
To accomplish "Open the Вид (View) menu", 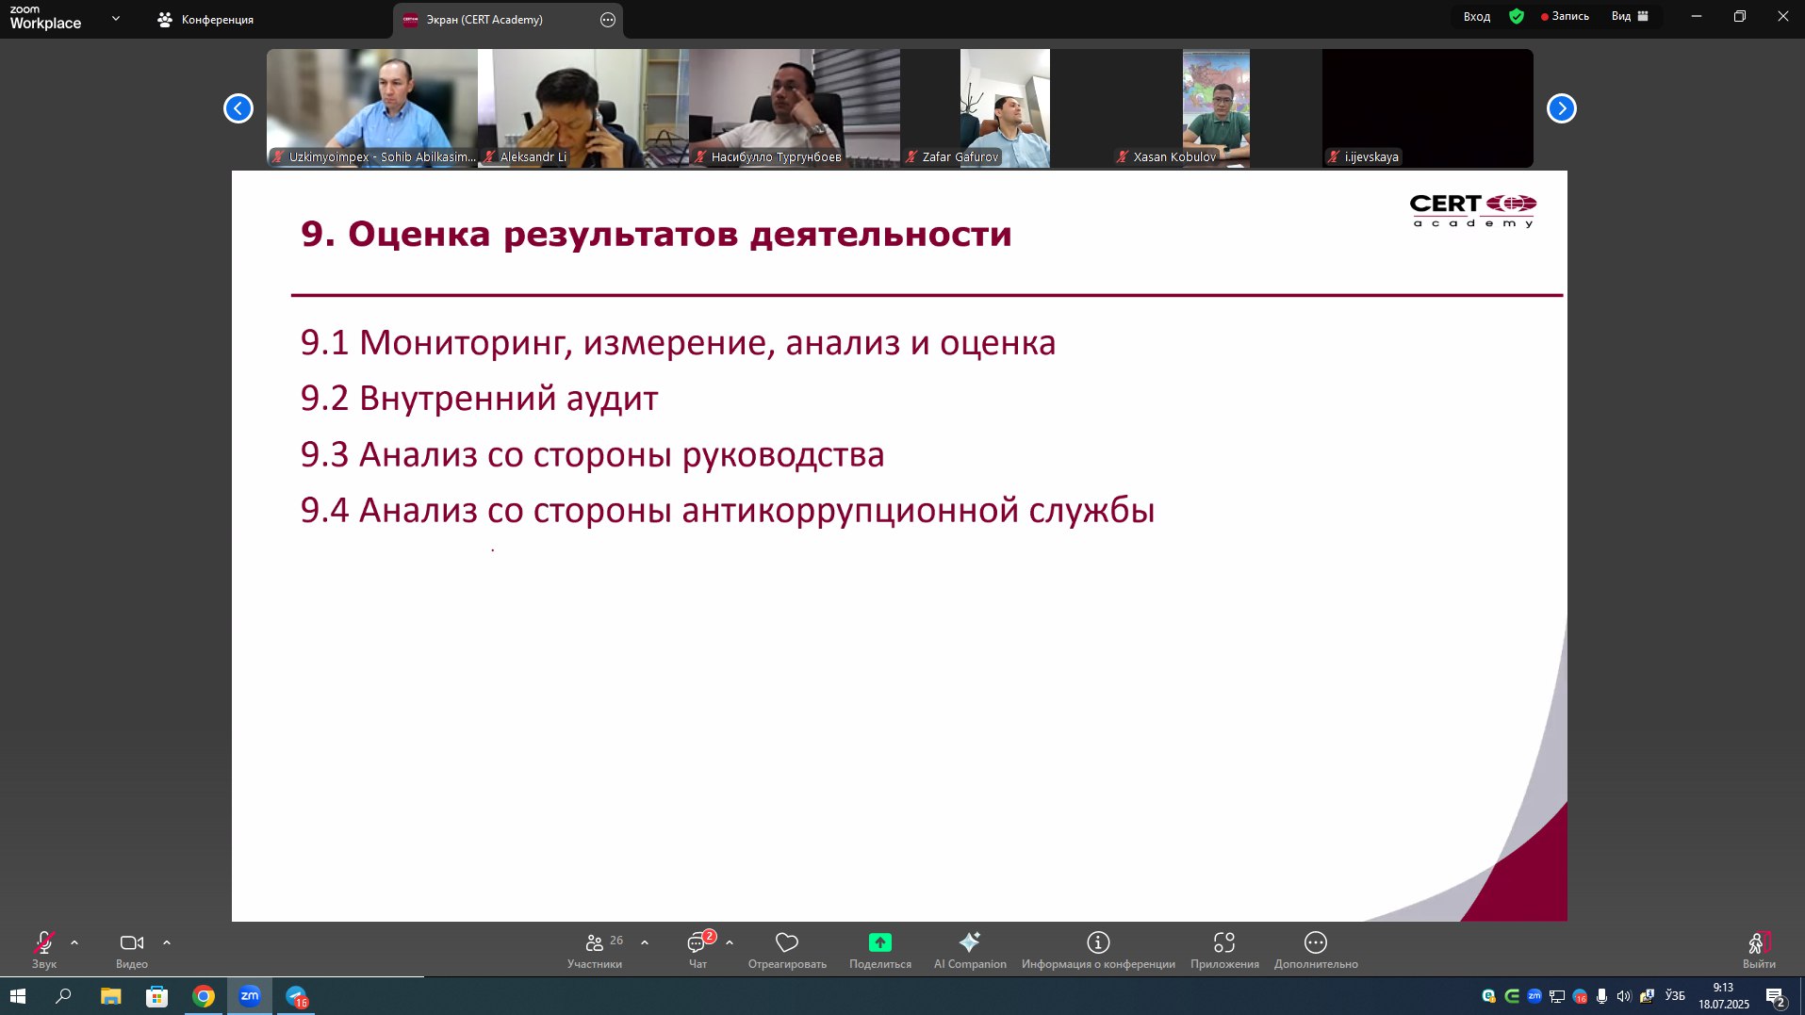I will click(x=1629, y=16).
